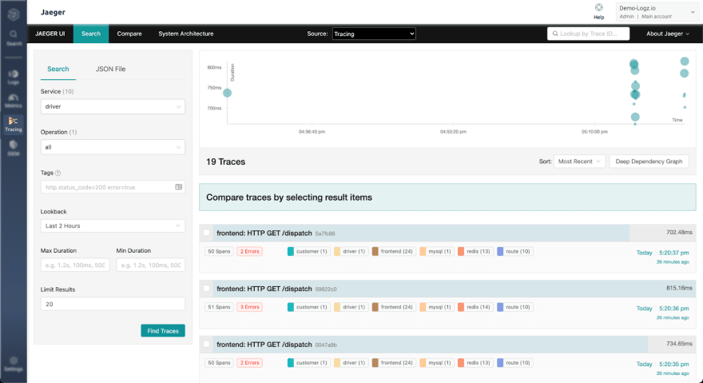
Task: Select the 734.65ms dispatch trace checkbox
Action: pos(206,344)
